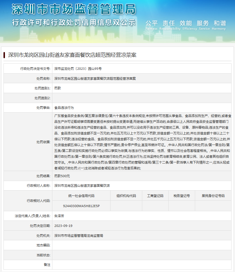The width and height of the screenshot is (235, 272).
Task: Click the 备注 label
Action: tap(47, 265)
